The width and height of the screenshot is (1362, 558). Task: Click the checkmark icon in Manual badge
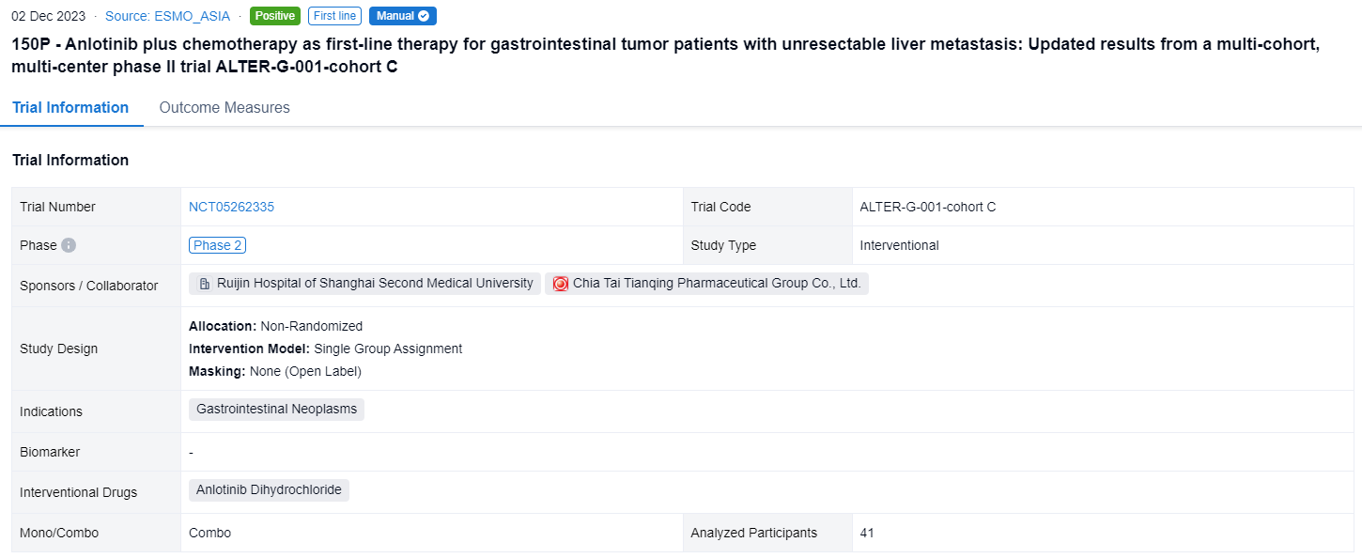[x=424, y=16]
